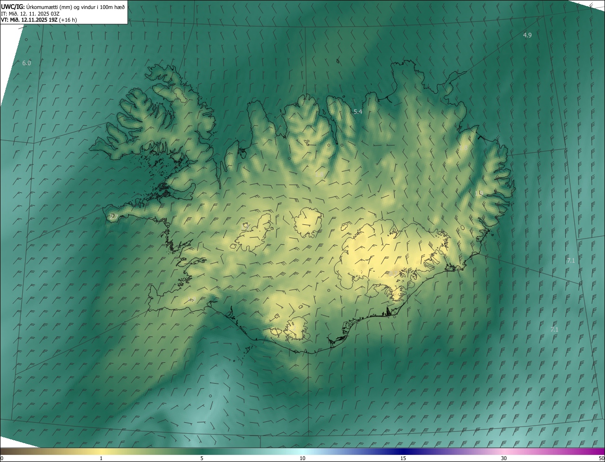Select the 10 tick label on color scale

pos(302,458)
